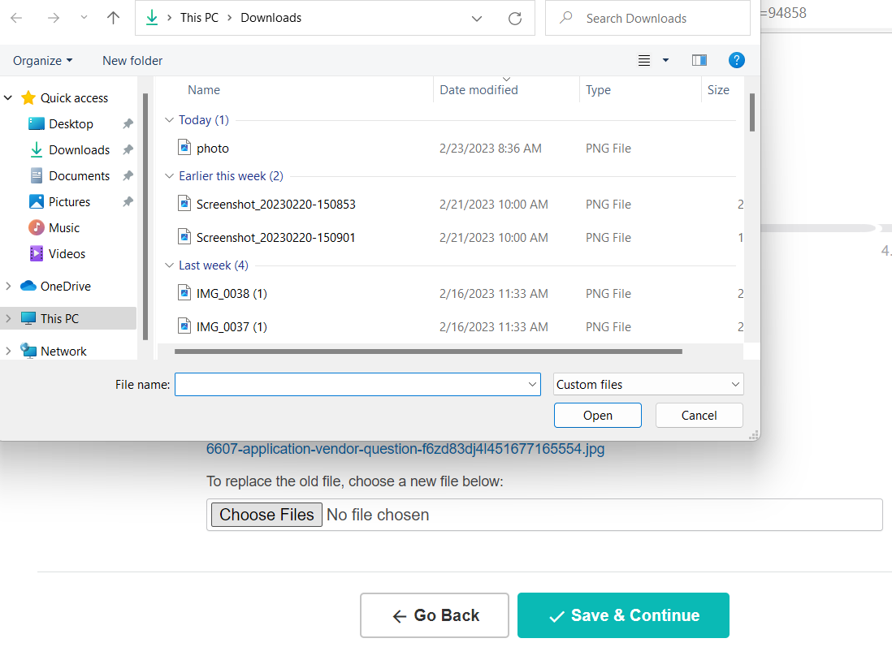Click the Open button
892x660 pixels.
click(x=597, y=416)
